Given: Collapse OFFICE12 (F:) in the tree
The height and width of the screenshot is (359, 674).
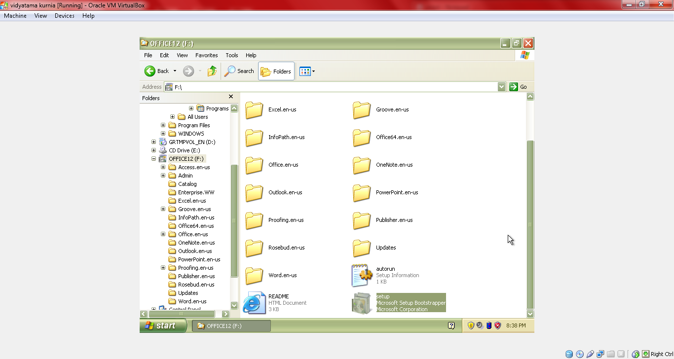Looking at the screenshot, I should [x=153, y=158].
